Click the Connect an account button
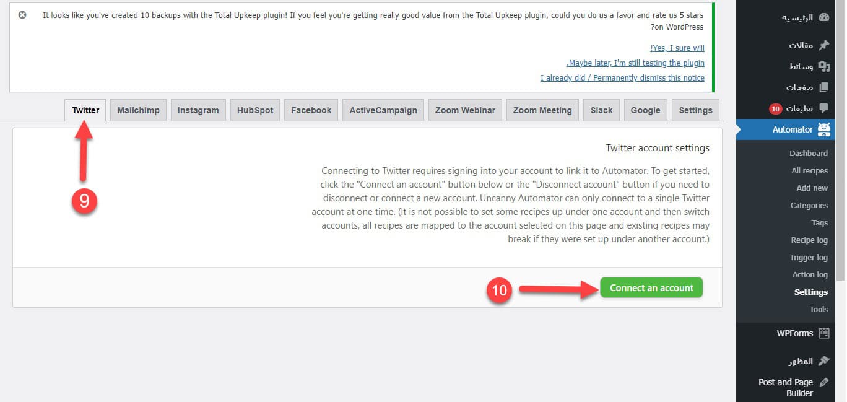Viewport: 847px width, 402px height. (x=651, y=287)
